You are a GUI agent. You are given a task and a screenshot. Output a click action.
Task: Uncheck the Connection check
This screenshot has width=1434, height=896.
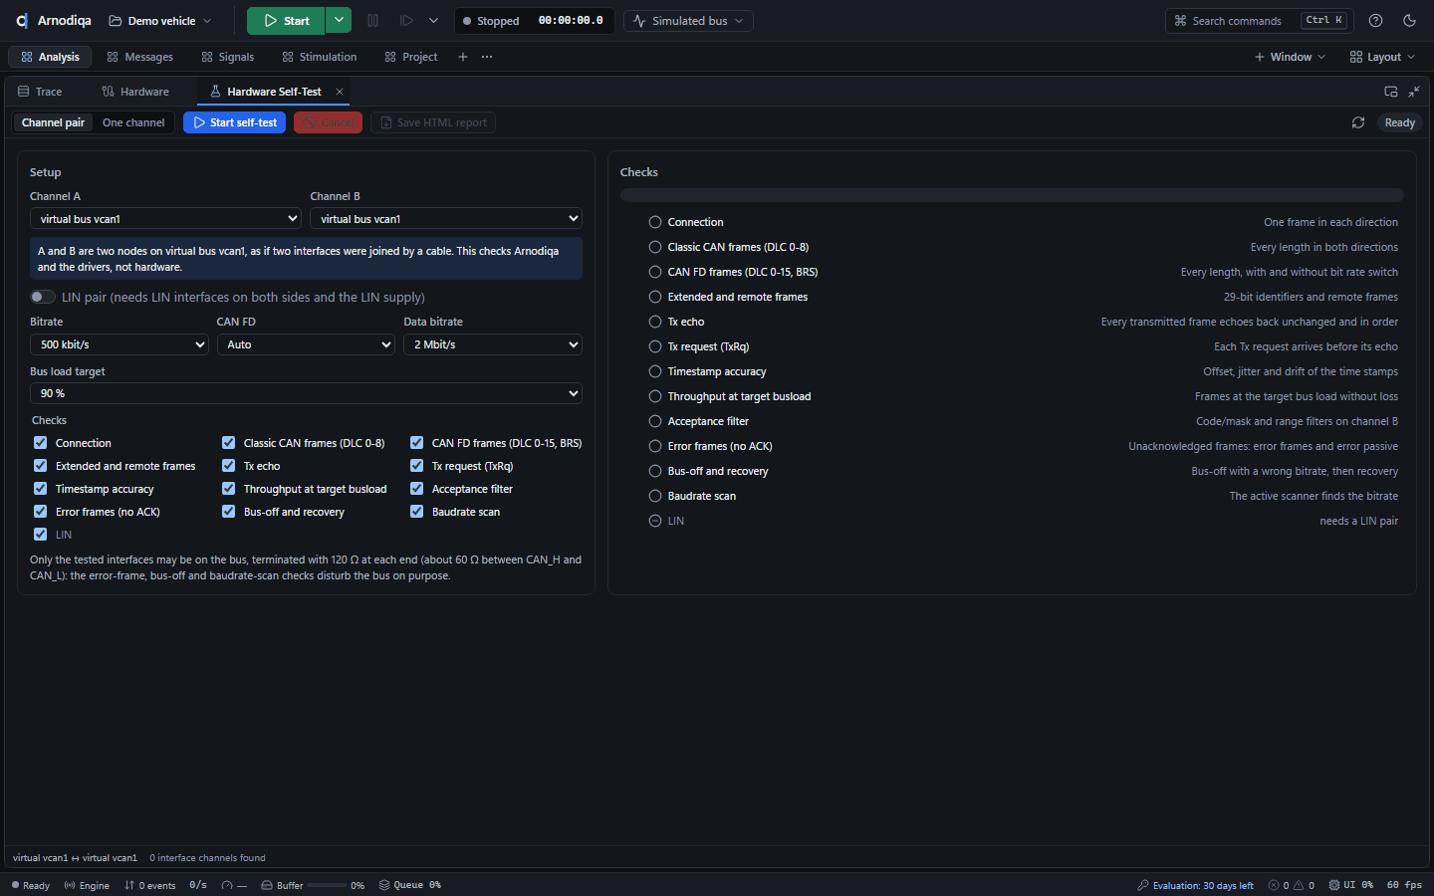point(40,443)
